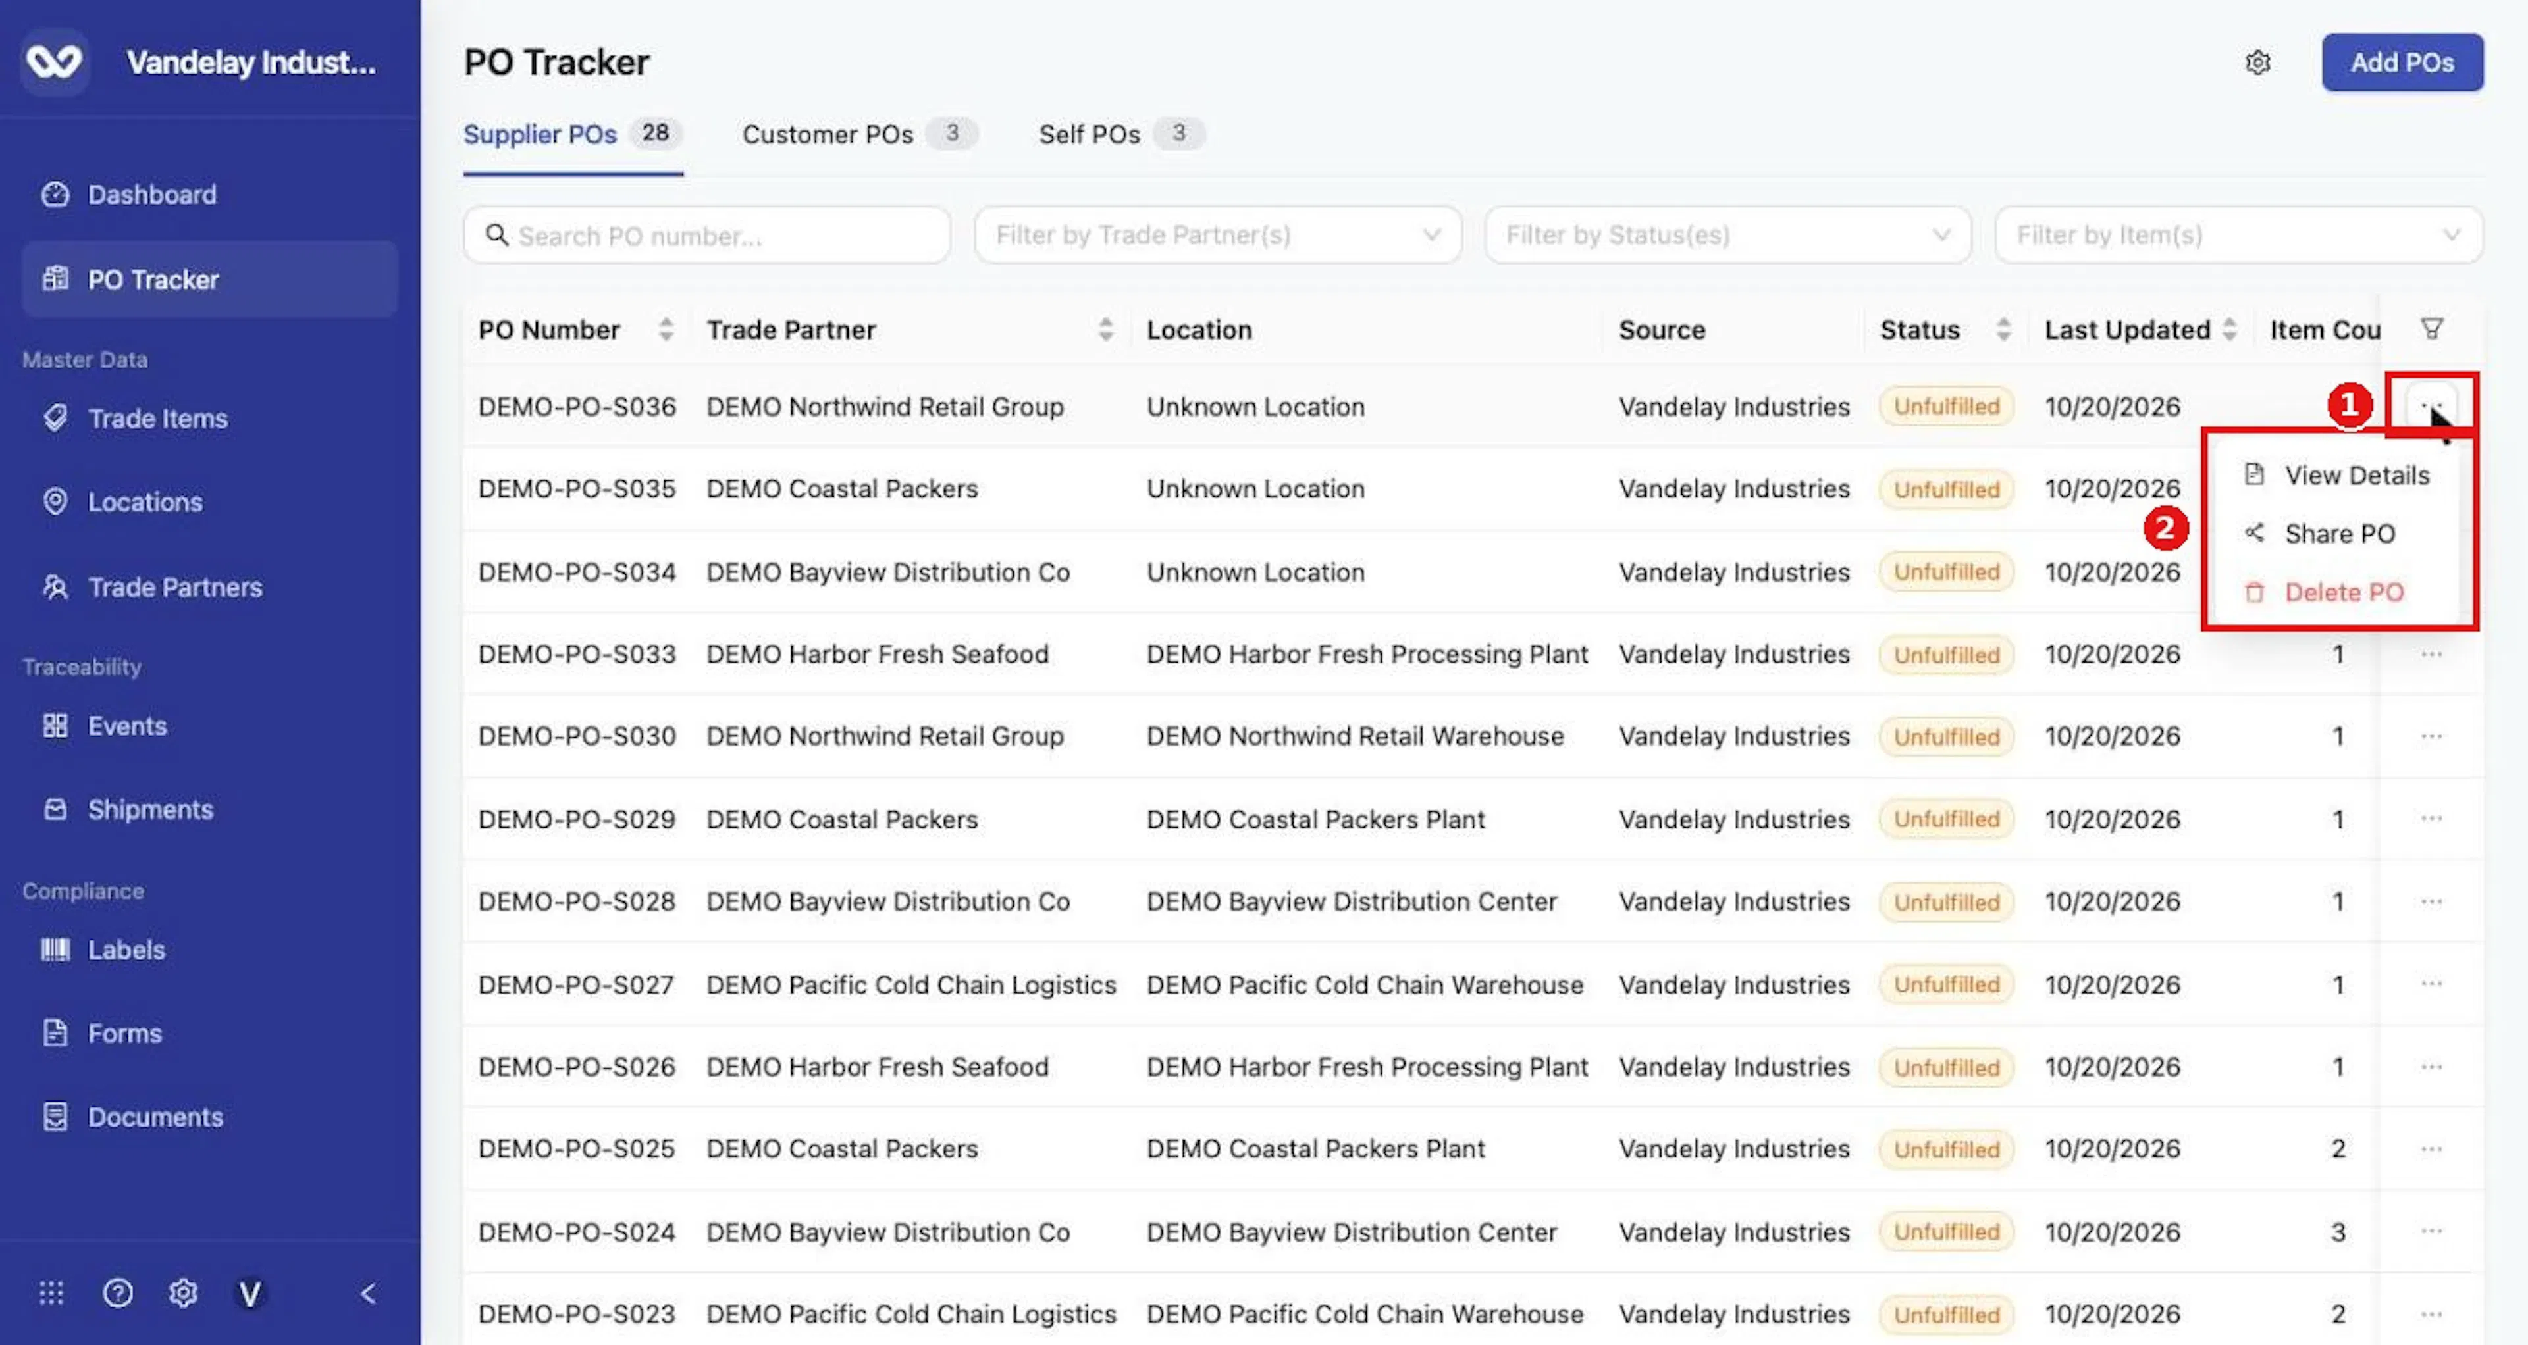
Task: Expand Filter by Item(s) dropdown
Action: tap(2240, 236)
